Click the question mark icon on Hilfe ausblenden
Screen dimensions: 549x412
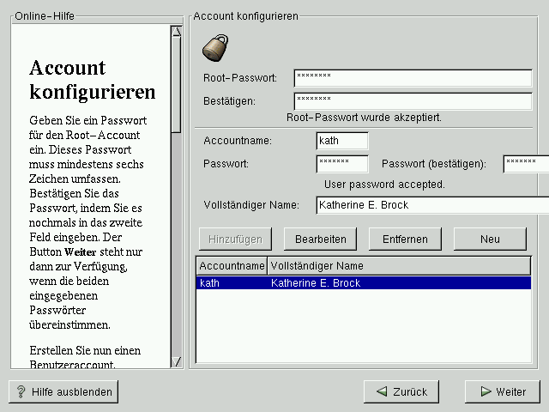click(21, 391)
